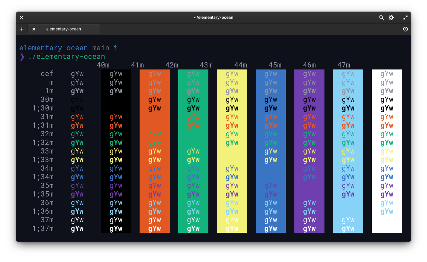Click the 'def' row label

click(x=47, y=74)
